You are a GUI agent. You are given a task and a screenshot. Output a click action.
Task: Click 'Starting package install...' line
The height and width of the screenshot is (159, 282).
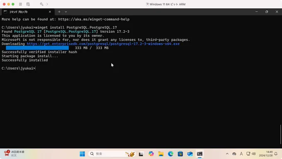tap(30, 56)
